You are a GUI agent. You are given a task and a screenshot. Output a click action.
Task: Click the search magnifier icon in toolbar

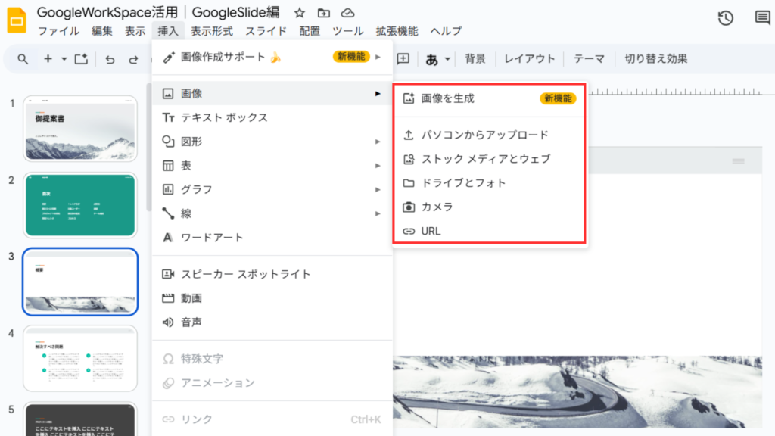tap(23, 59)
